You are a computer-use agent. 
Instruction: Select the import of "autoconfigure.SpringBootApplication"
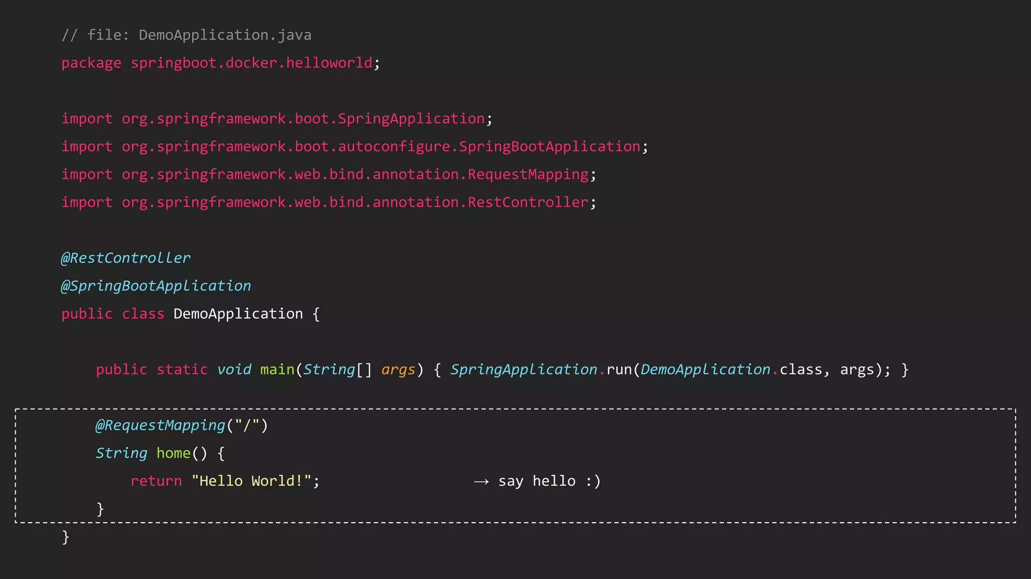355,147
